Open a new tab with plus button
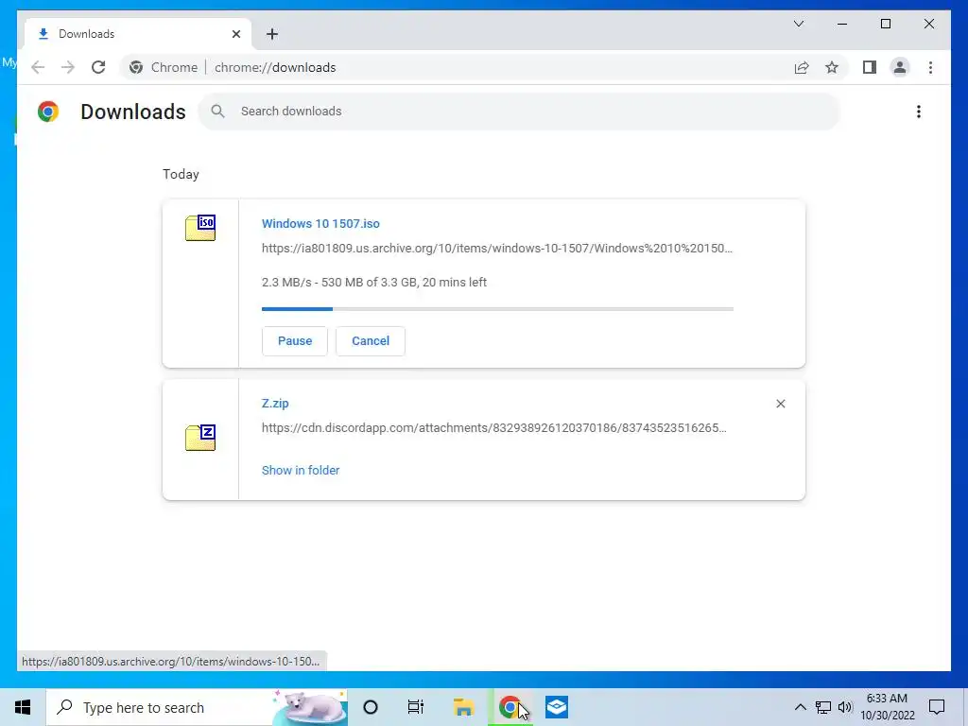Viewport: 968px width, 726px height. pos(272,34)
